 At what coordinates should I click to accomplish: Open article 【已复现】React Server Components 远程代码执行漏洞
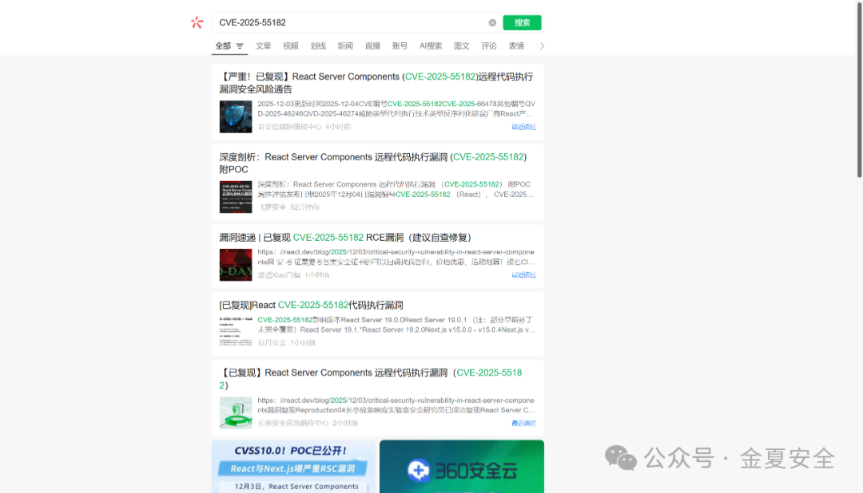tap(371, 379)
